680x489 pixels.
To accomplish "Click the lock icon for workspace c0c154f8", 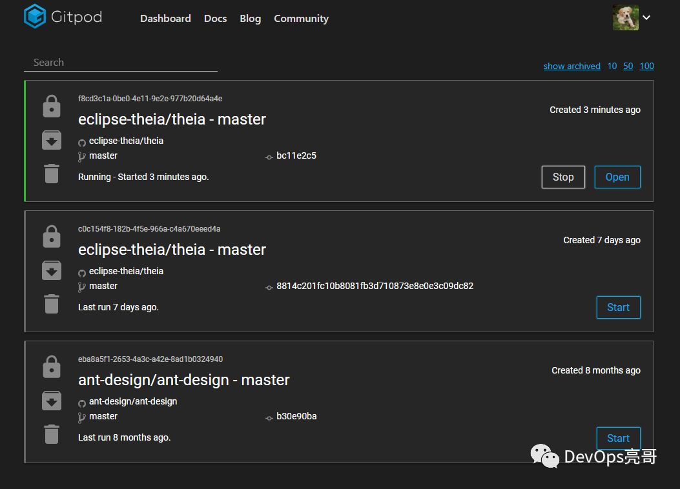I will point(52,237).
